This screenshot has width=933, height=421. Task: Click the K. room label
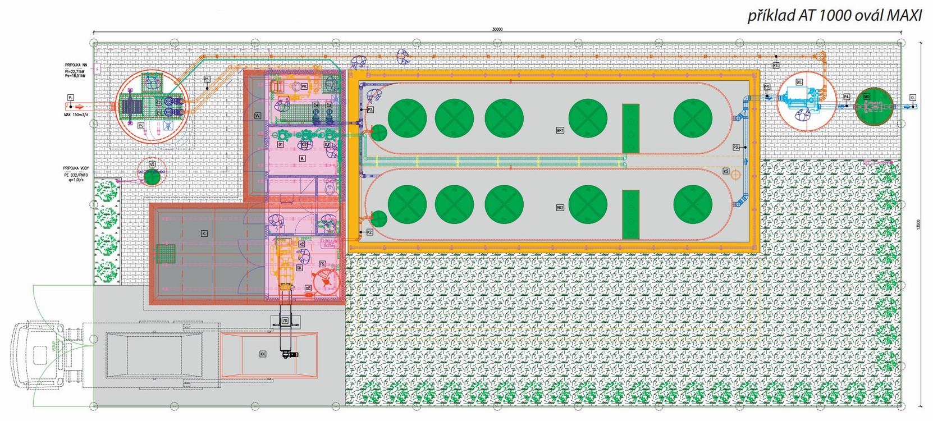click(x=204, y=233)
